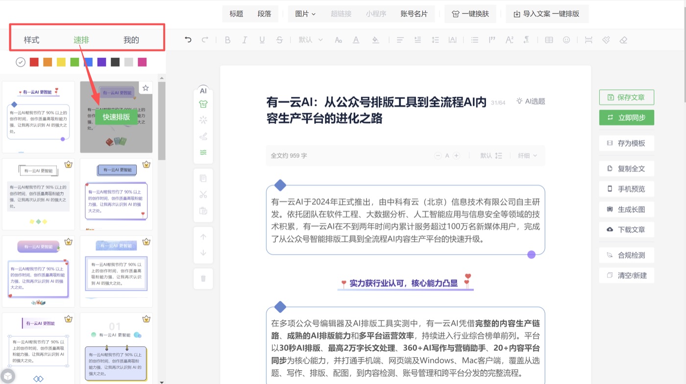686x384 pixels.
Task: Cut the selected block with scissors icon
Action: 203,195
